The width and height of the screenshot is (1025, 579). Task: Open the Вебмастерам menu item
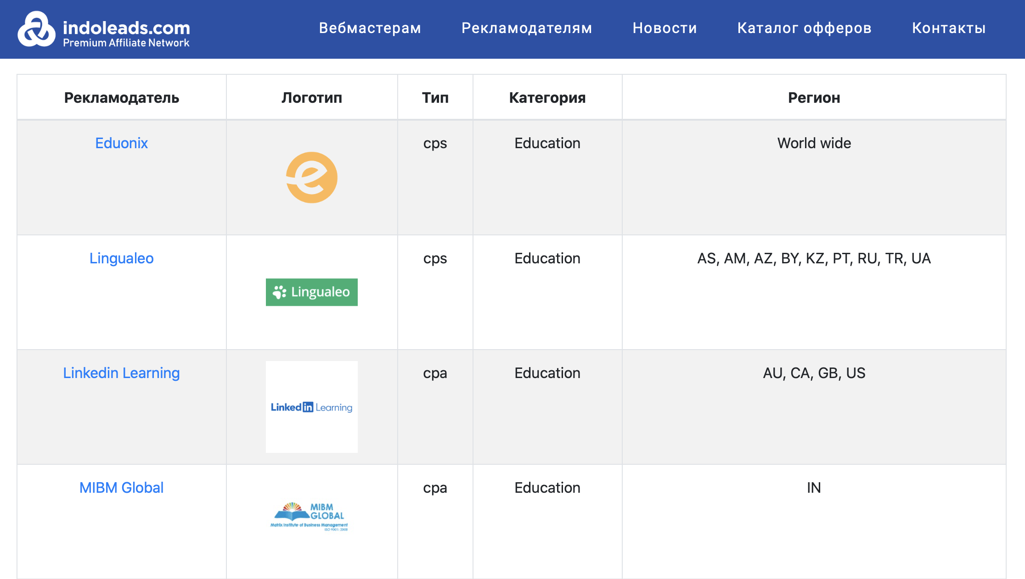coord(370,28)
